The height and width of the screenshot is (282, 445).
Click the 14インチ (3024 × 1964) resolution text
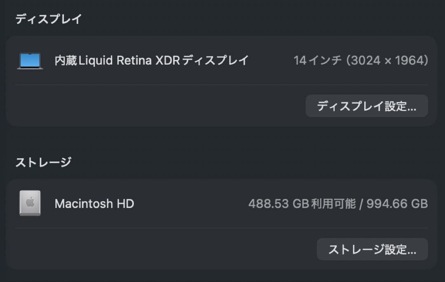(362, 60)
